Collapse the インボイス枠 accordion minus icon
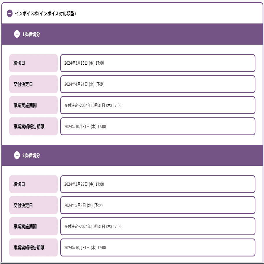Image resolution: width=264 pixels, height=264 pixels. coord(10,13)
